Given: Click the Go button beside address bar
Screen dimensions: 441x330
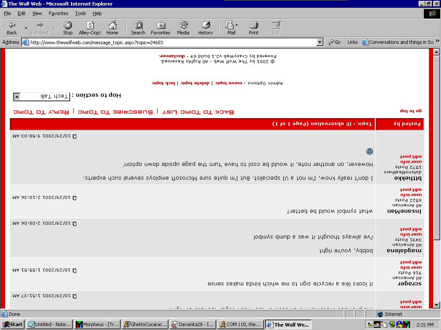Looking at the screenshot, I should pos(335,42).
